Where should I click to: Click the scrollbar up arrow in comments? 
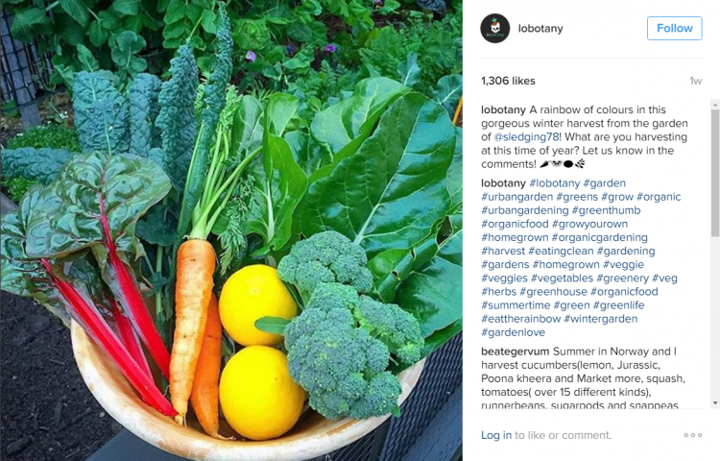715,105
